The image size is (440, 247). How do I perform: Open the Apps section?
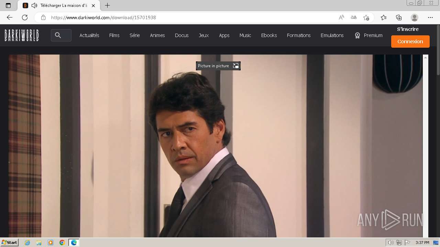coord(224,35)
